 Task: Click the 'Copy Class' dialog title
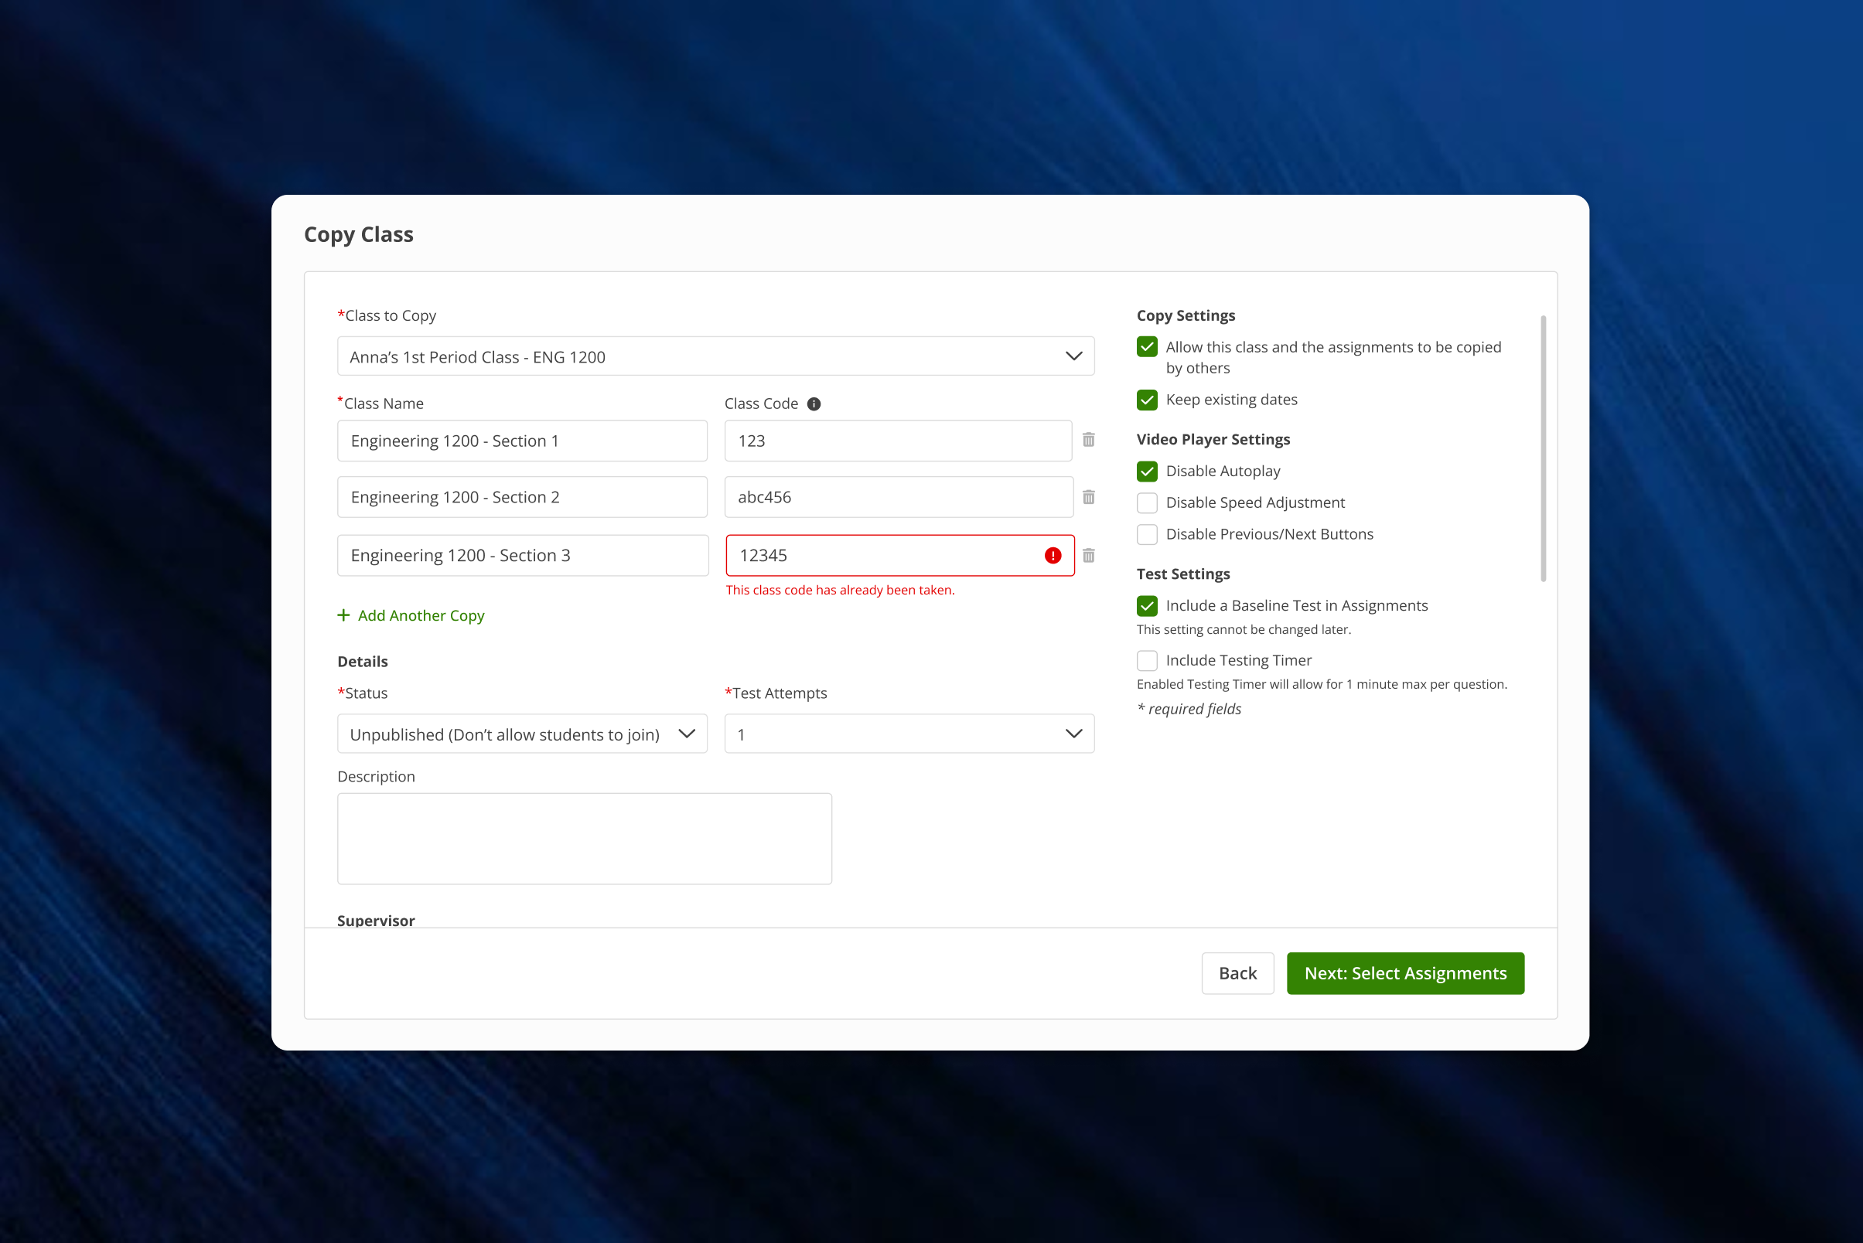click(x=359, y=235)
